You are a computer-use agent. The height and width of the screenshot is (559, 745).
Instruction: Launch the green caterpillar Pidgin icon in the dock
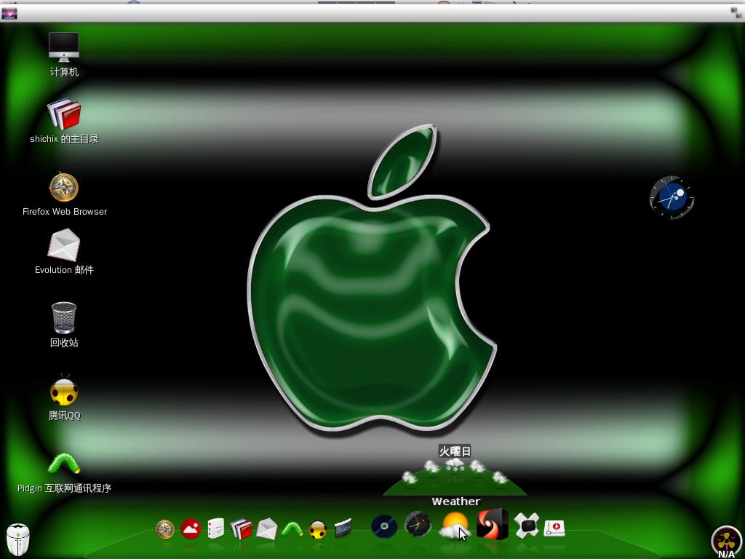pos(292,528)
